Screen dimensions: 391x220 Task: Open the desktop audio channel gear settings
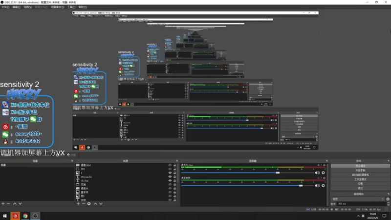(x=323, y=186)
